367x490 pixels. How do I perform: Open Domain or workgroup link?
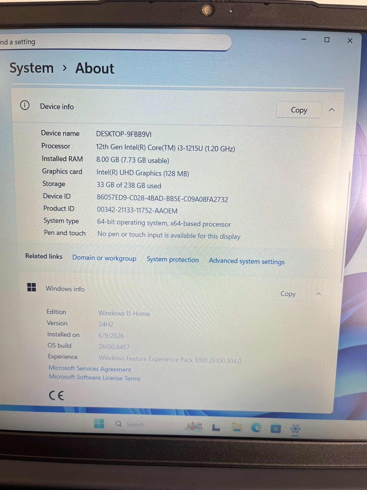point(104,258)
